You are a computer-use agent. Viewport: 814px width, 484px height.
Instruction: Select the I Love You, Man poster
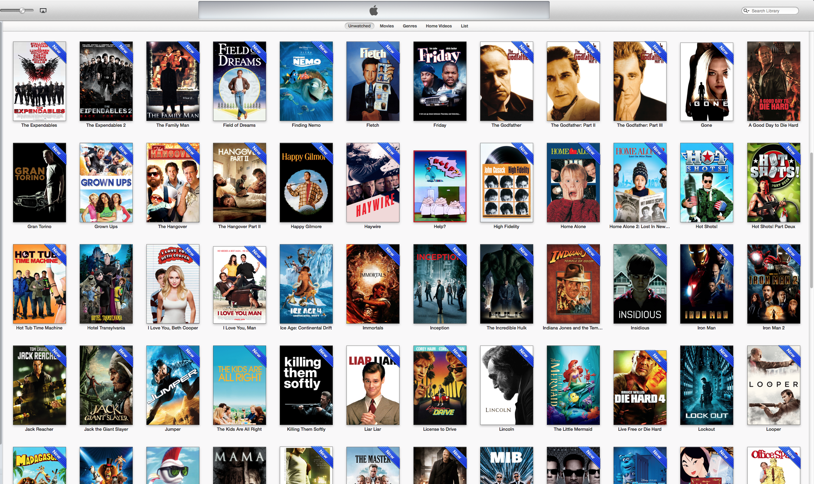(x=240, y=285)
